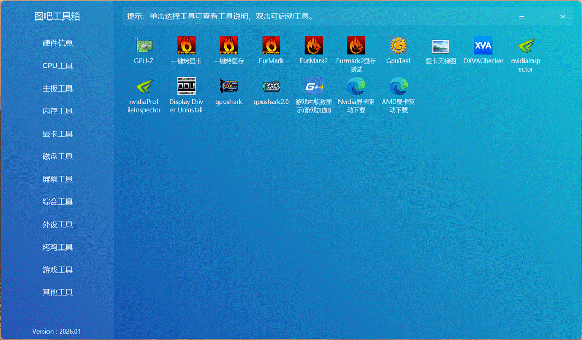Viewport: 582px width, 340px height.
Task: Open the 烤鸡工具 category
Action: pyautogui.click(x=57, y=247)
